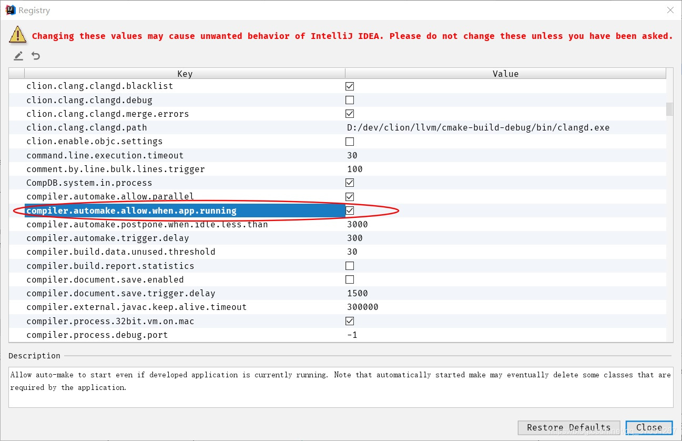
Task: Uncheck compiler.automake.allow.when.app.running checkbox
Action: tap(350, 211)
